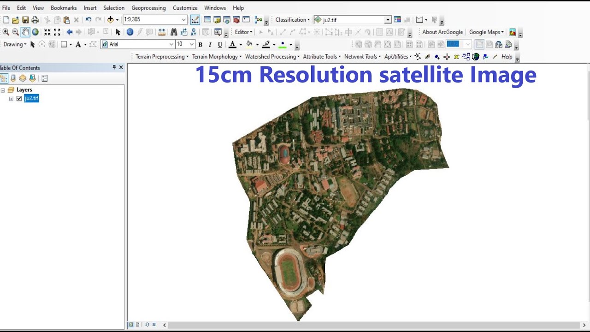Open the Watershed Processing menu
This screenshot has width=590, height=332.
272,57
